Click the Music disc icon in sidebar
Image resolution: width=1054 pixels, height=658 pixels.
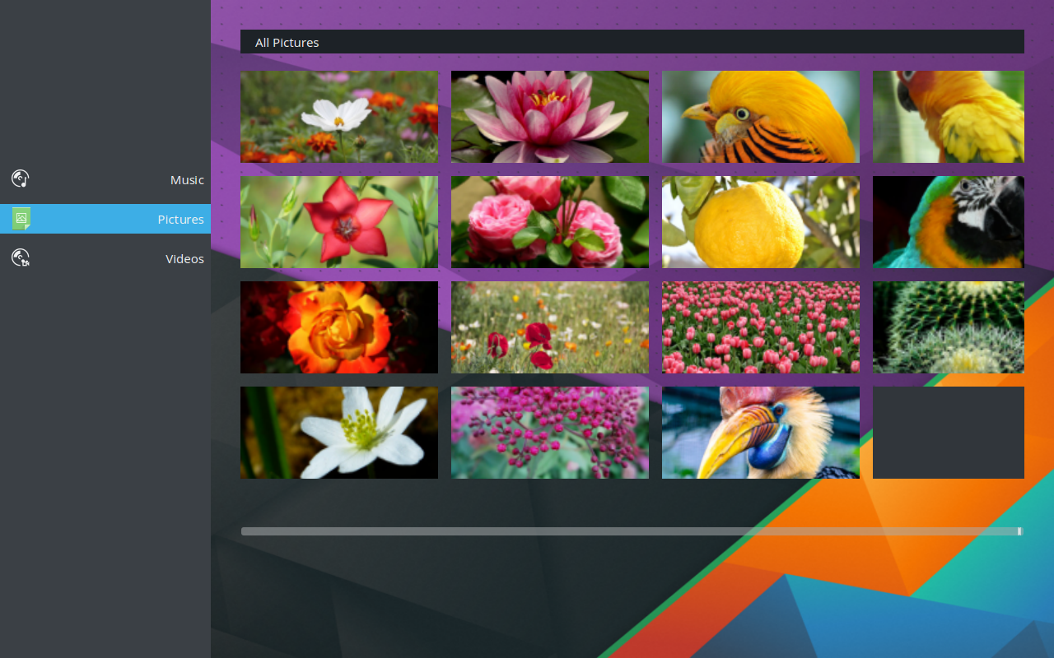tap(21, 179)
